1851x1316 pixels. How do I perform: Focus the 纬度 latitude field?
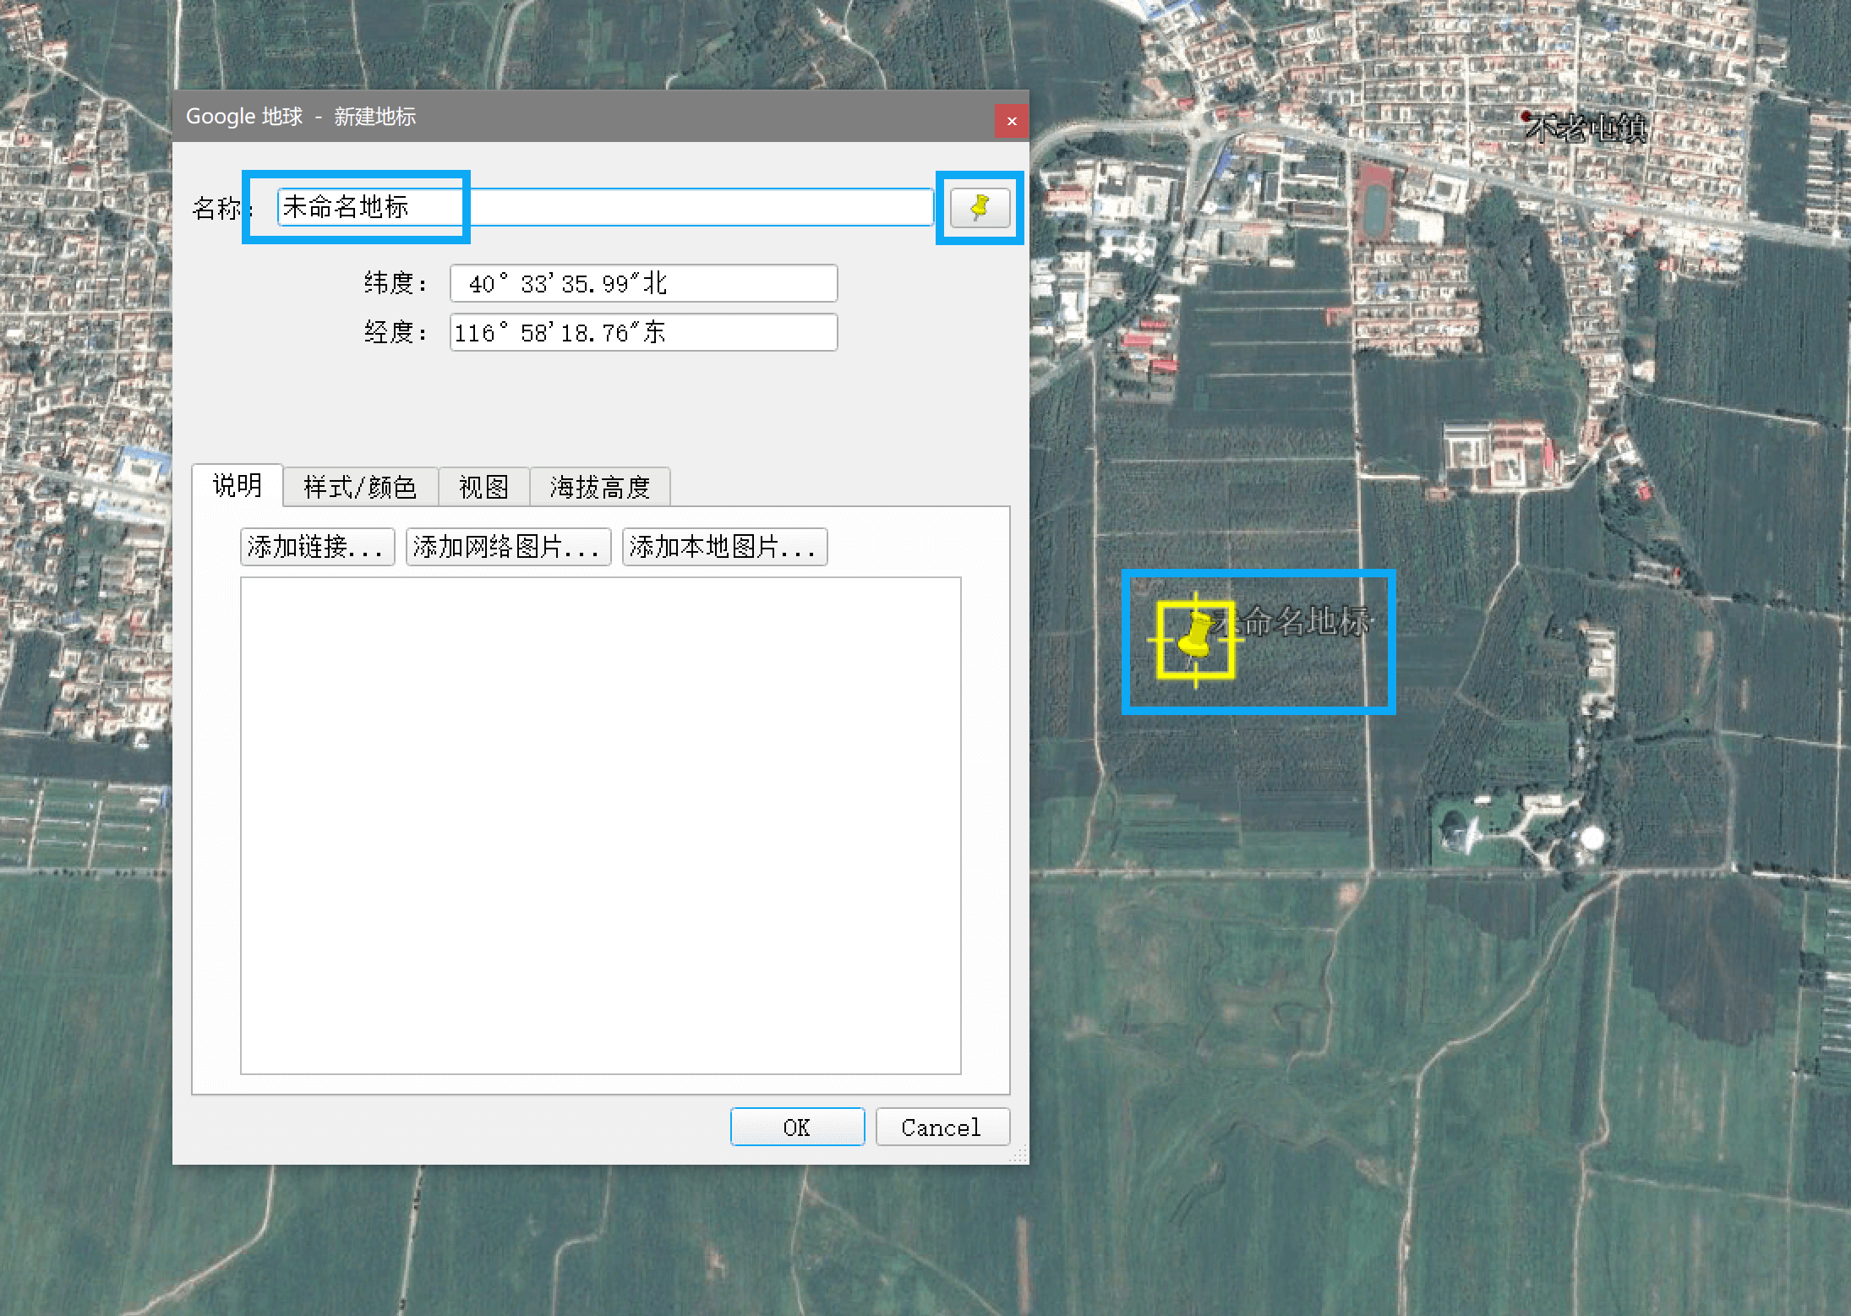click(x=642, y=284)
